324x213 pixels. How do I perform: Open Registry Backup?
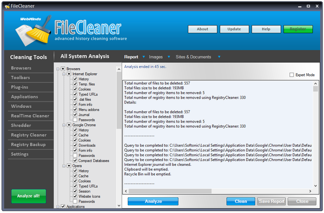point(28,144)
